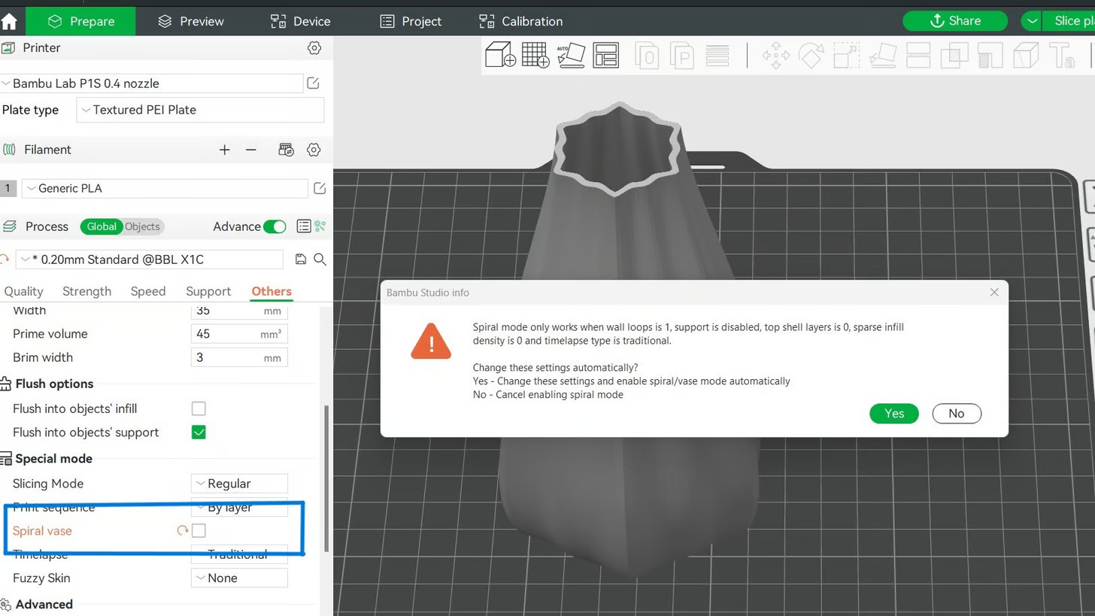Check Flush into objects' infill
Viewport: 1095px width, 616px height.
click(x=199, y=408)
